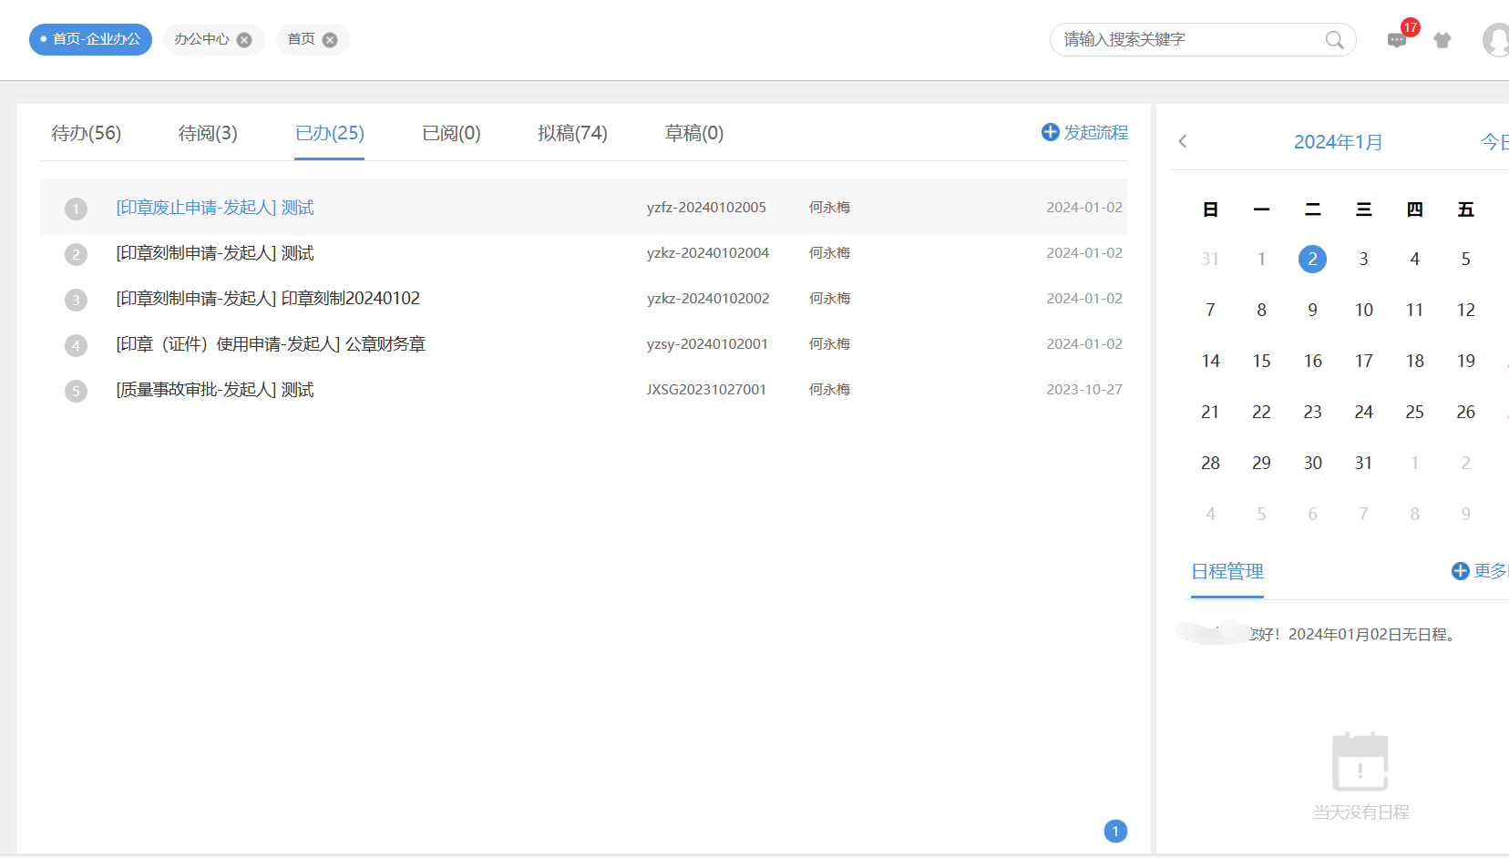Image resolution: width=1509 pixels, height=858 pixels.
Task: Switch to 待阅(3) tab
Action: (x=208, y=133)
